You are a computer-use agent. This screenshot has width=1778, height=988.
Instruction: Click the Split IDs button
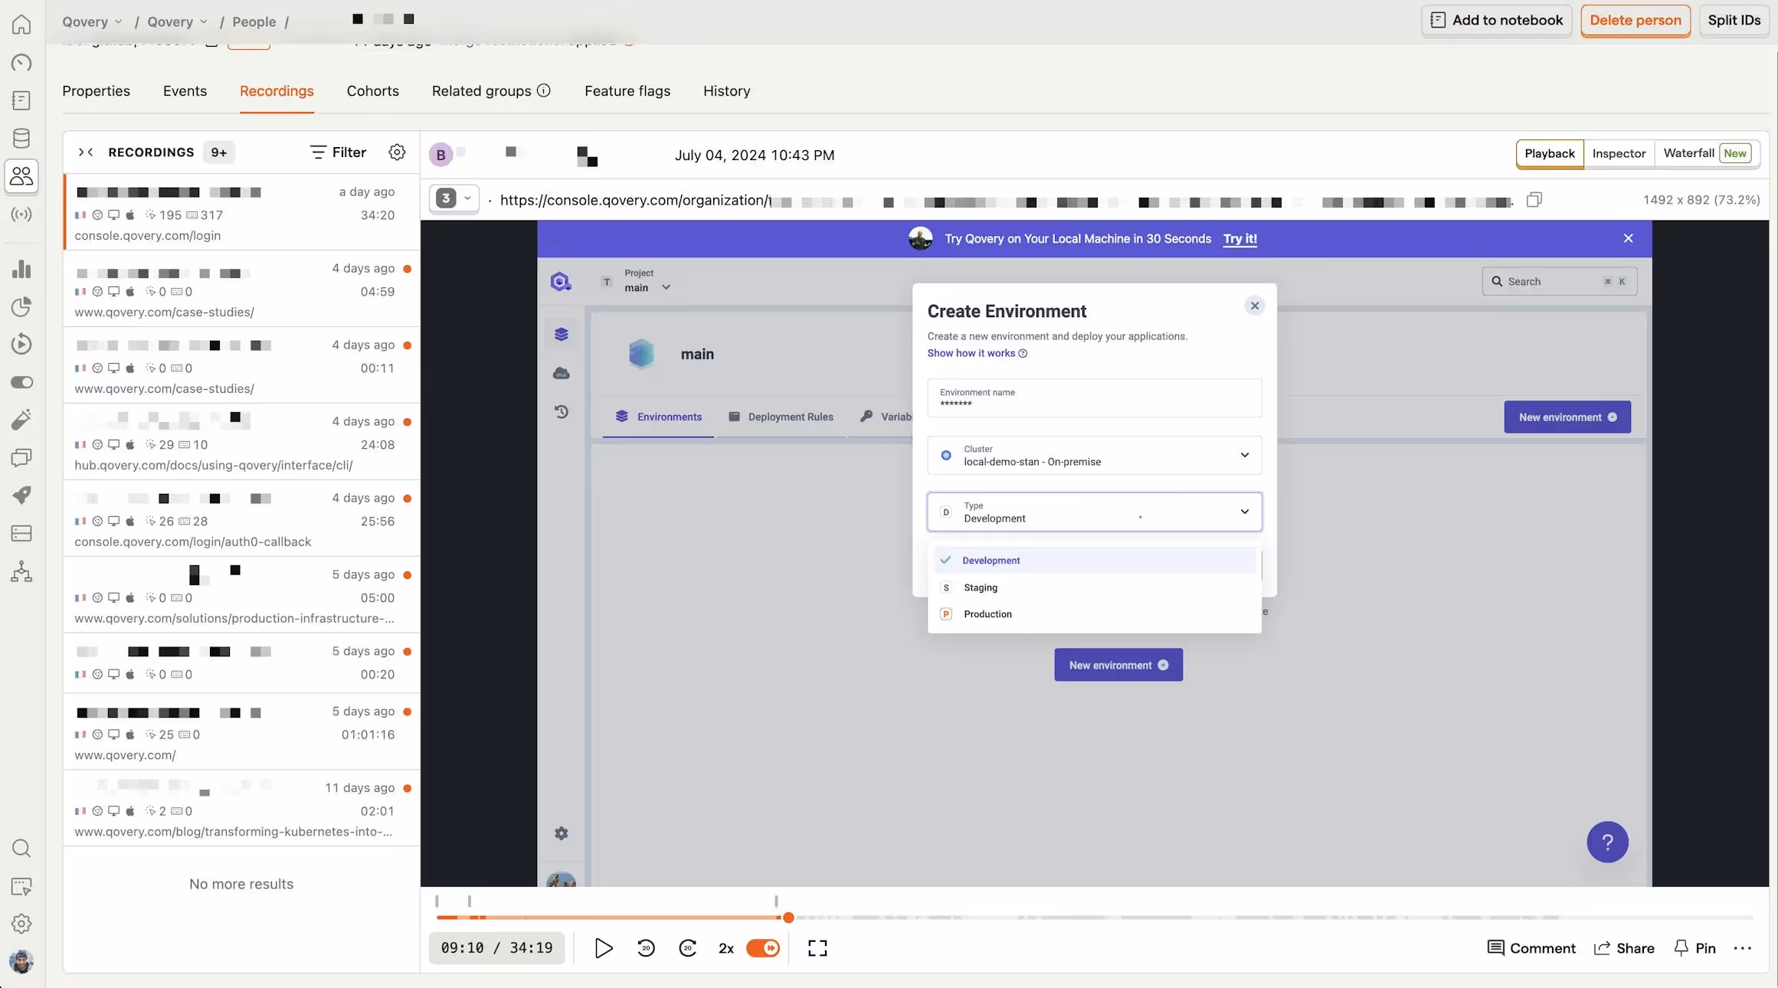pos(1734,20)
